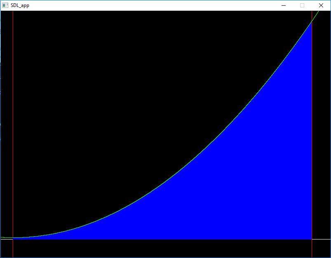The image size is (331, 258).
Task: Click the red vertical boundary line
Action: click(312, 123)
